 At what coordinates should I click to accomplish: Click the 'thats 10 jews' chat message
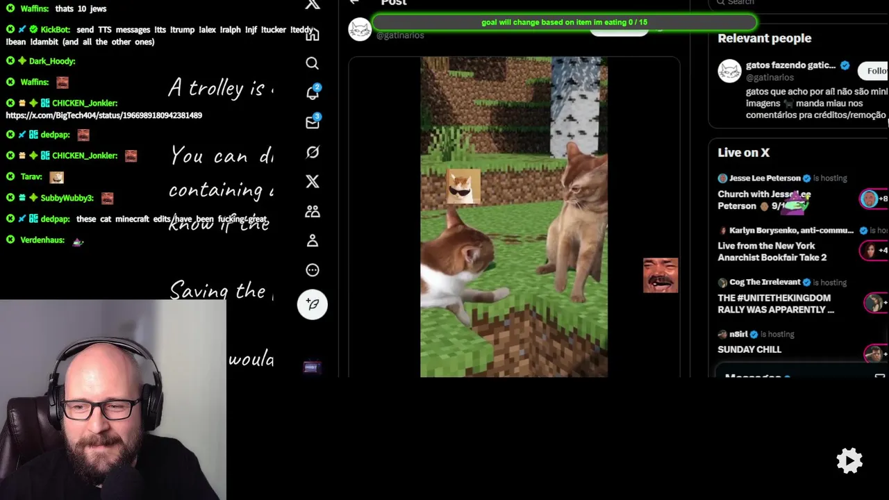(81, 9)
